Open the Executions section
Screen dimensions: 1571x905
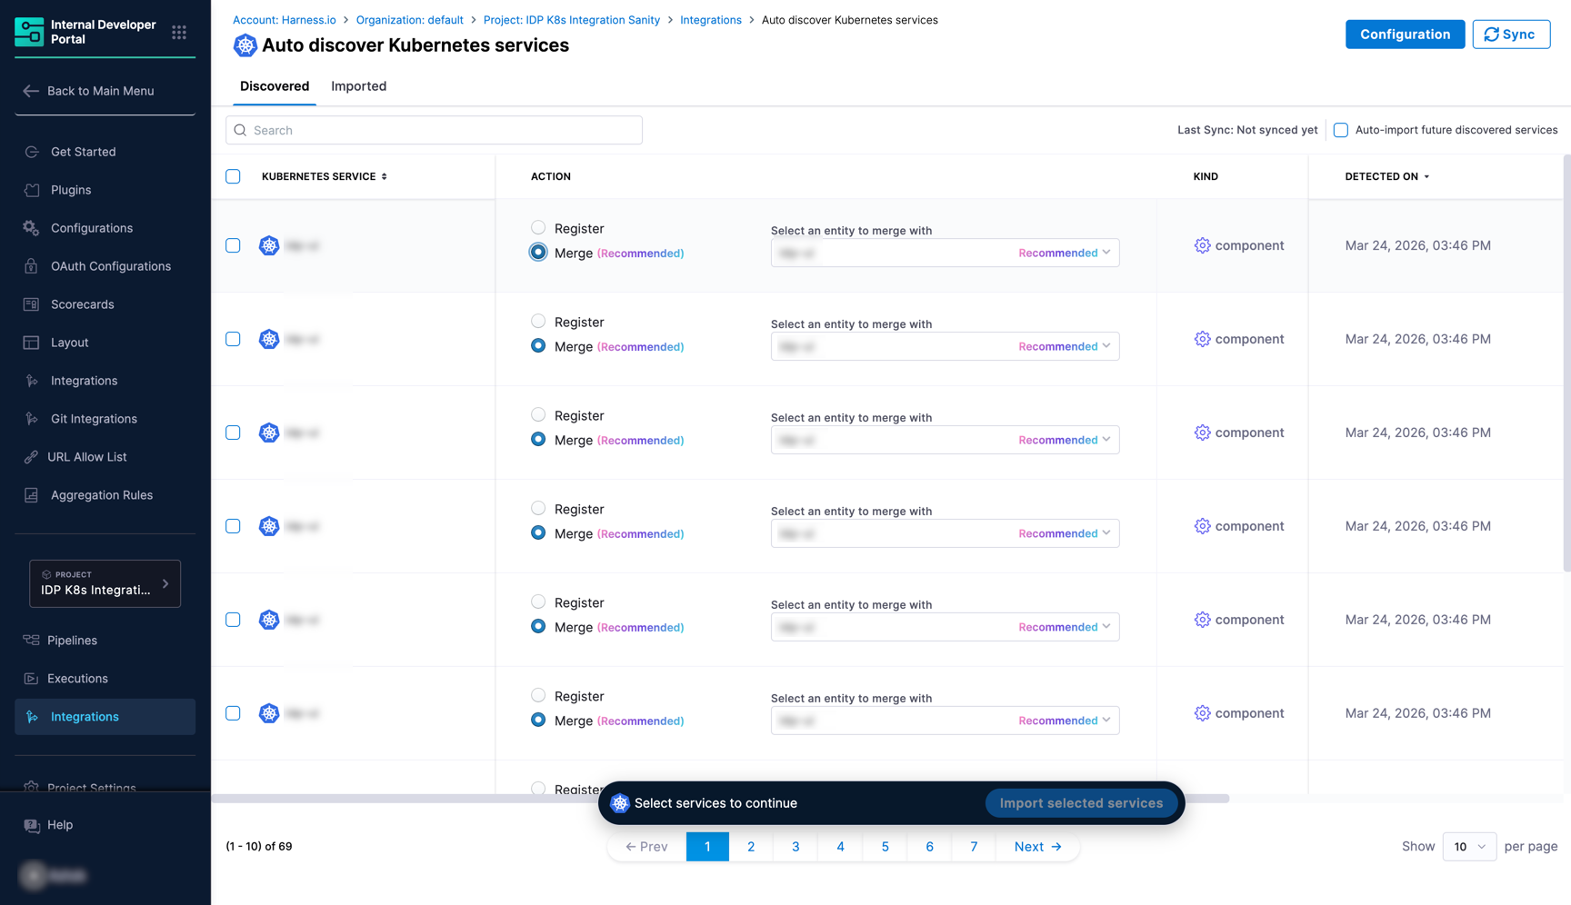[77, 678]
